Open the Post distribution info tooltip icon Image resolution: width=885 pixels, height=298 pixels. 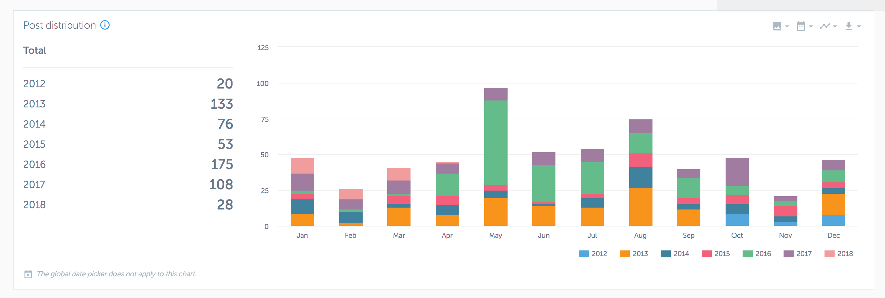click(105, 25)
